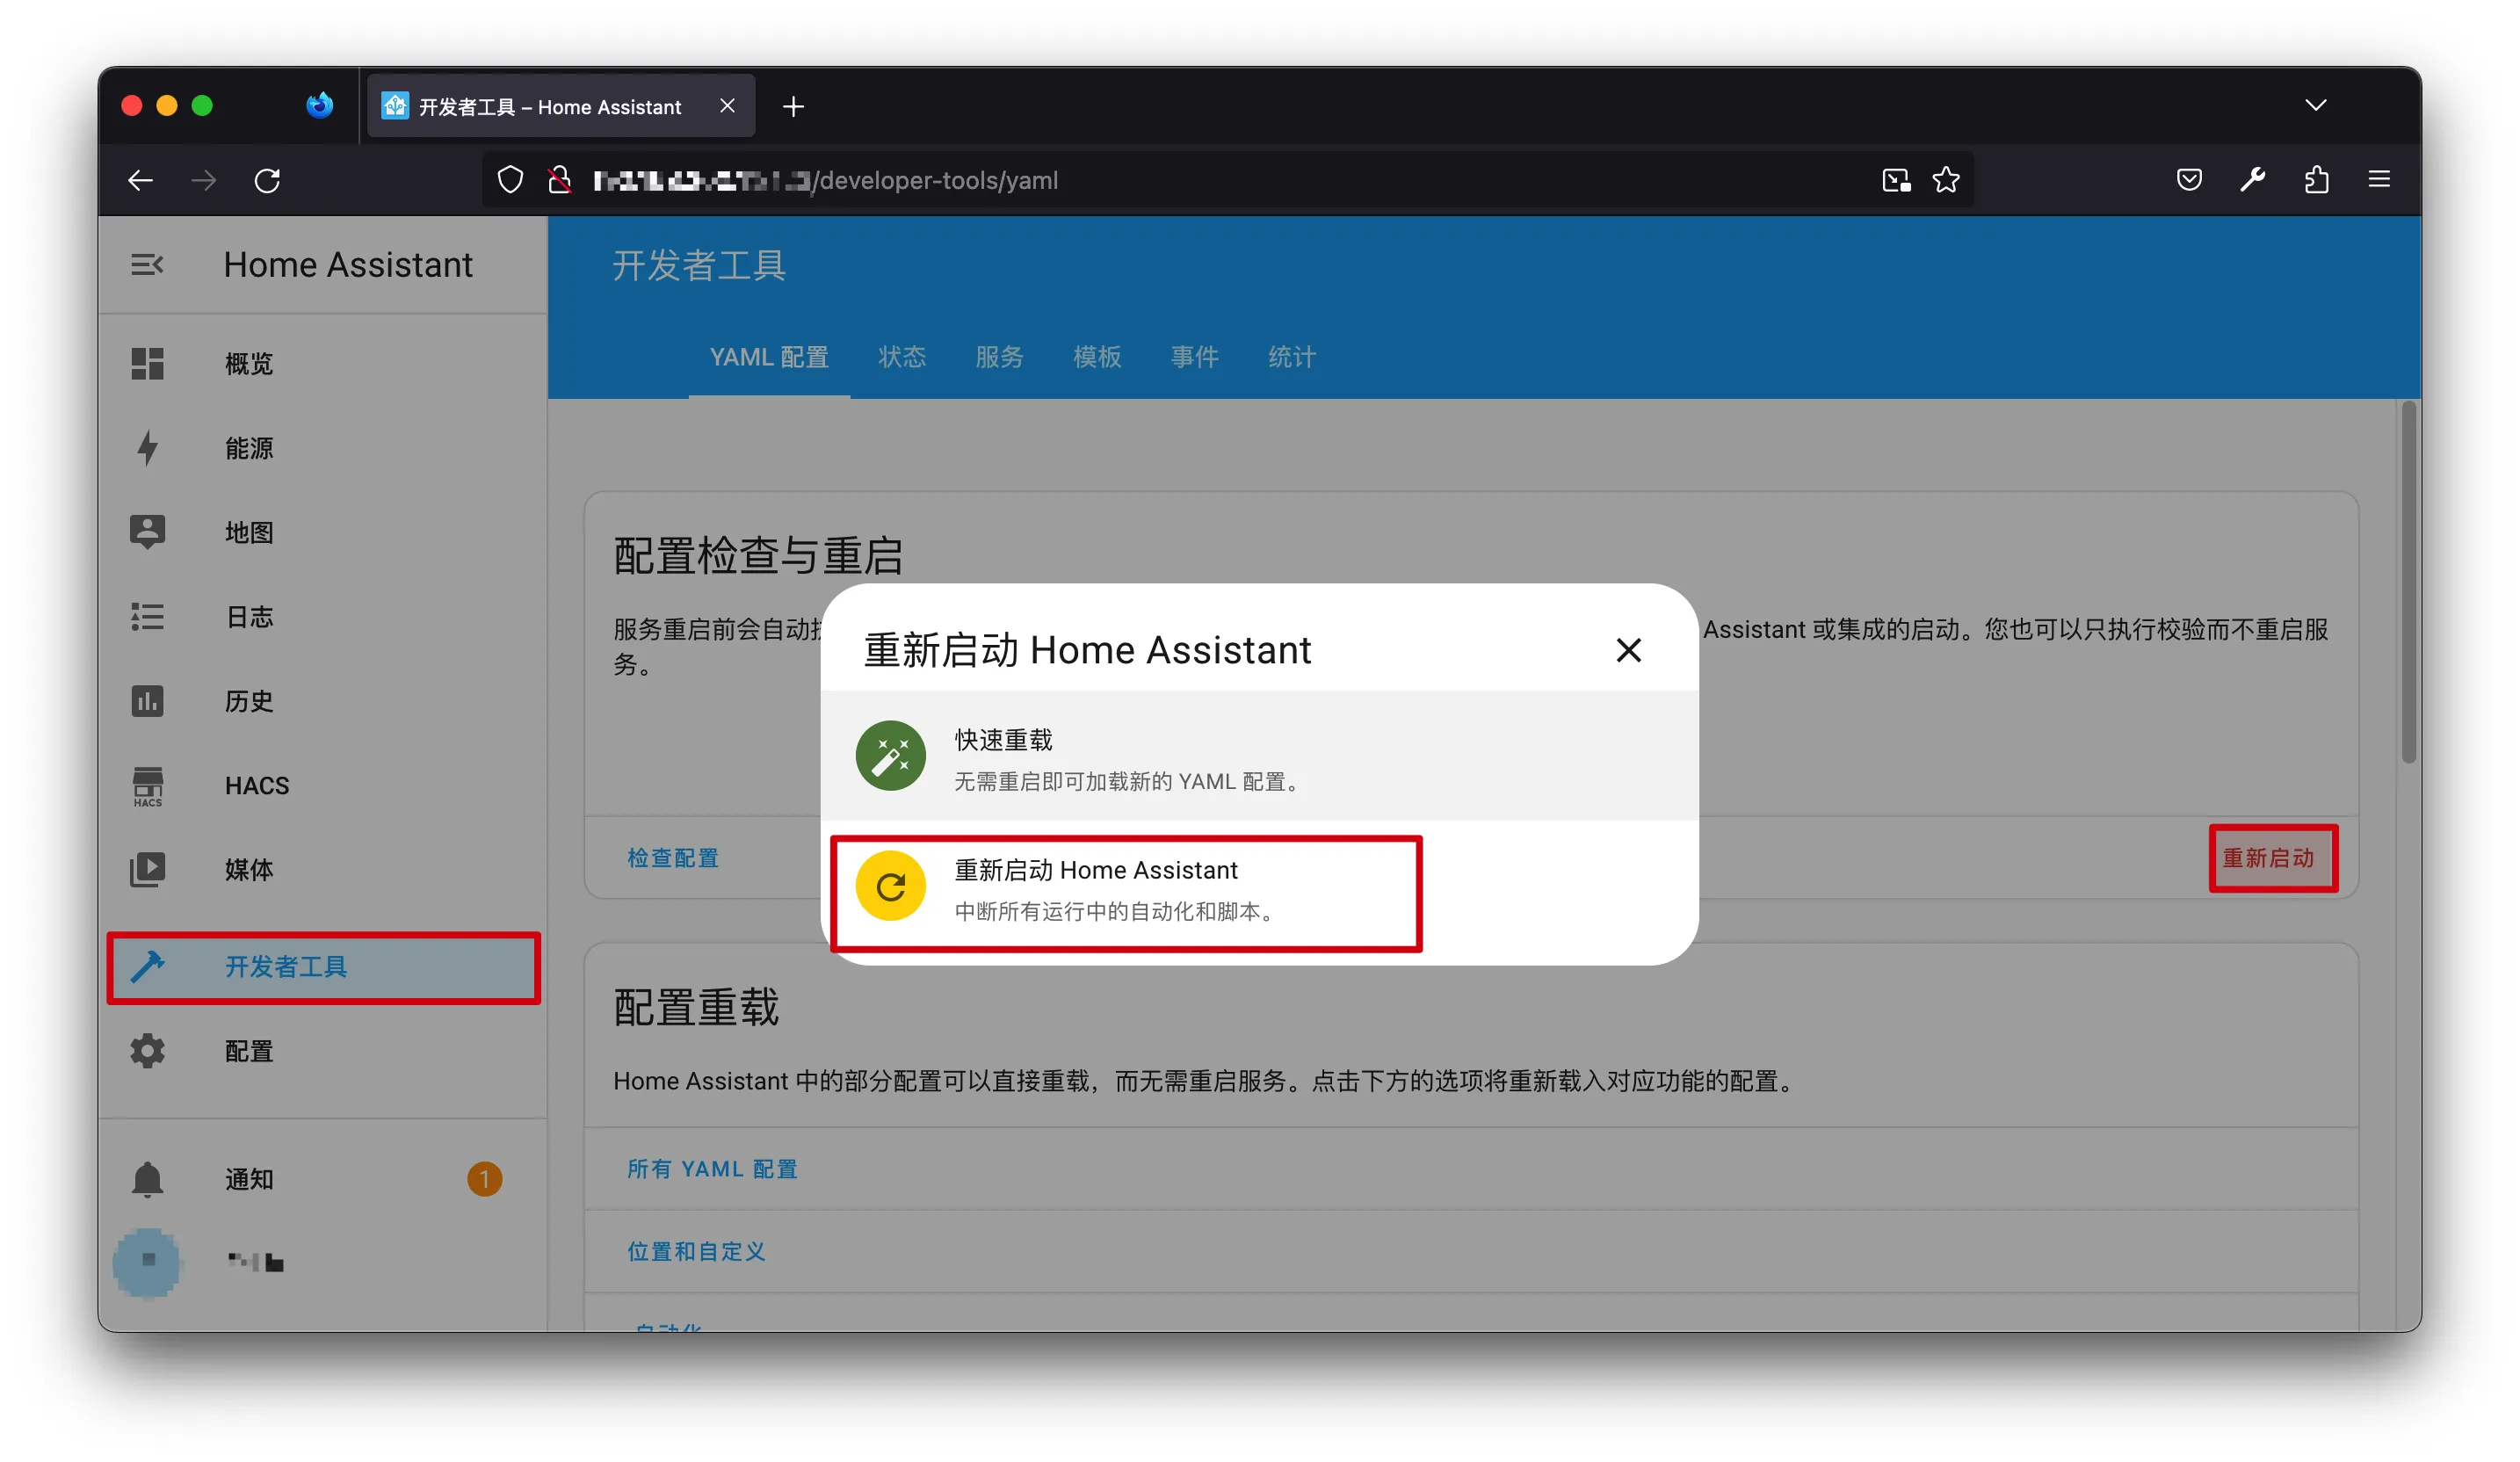Switch to the 服务 tab
Viewport: 2520px width, 1462px height.
pos(999,357)
